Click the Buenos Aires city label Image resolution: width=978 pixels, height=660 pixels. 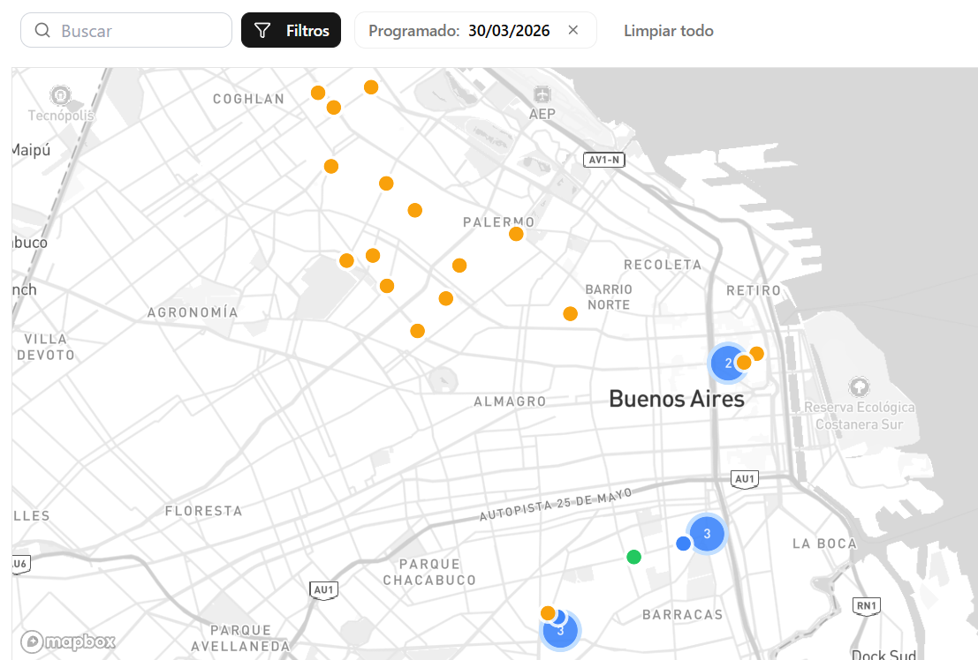[x=677, y=399]
